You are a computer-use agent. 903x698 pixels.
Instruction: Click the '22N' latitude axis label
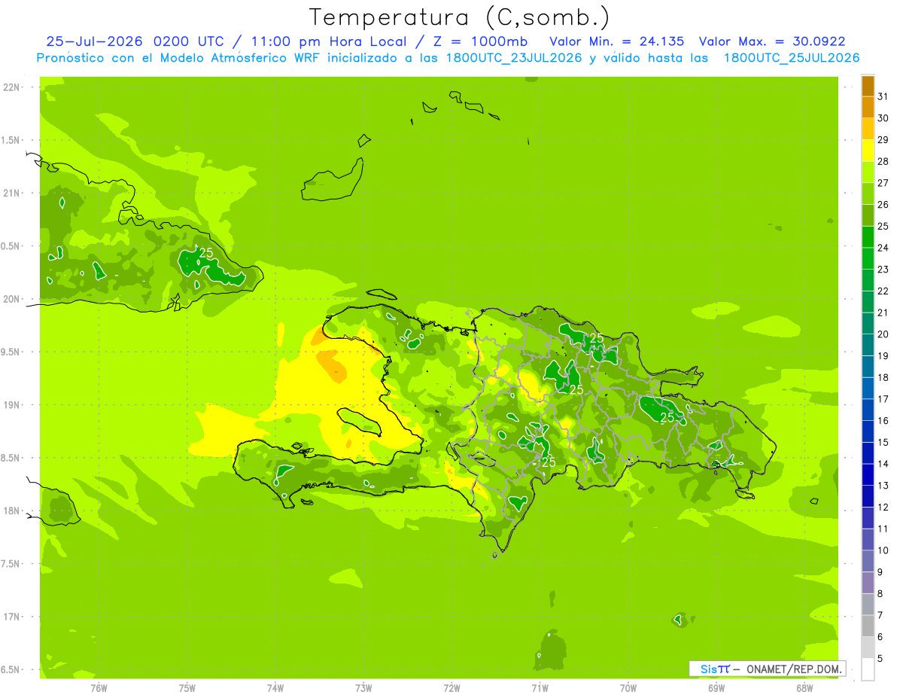(12, 87)
